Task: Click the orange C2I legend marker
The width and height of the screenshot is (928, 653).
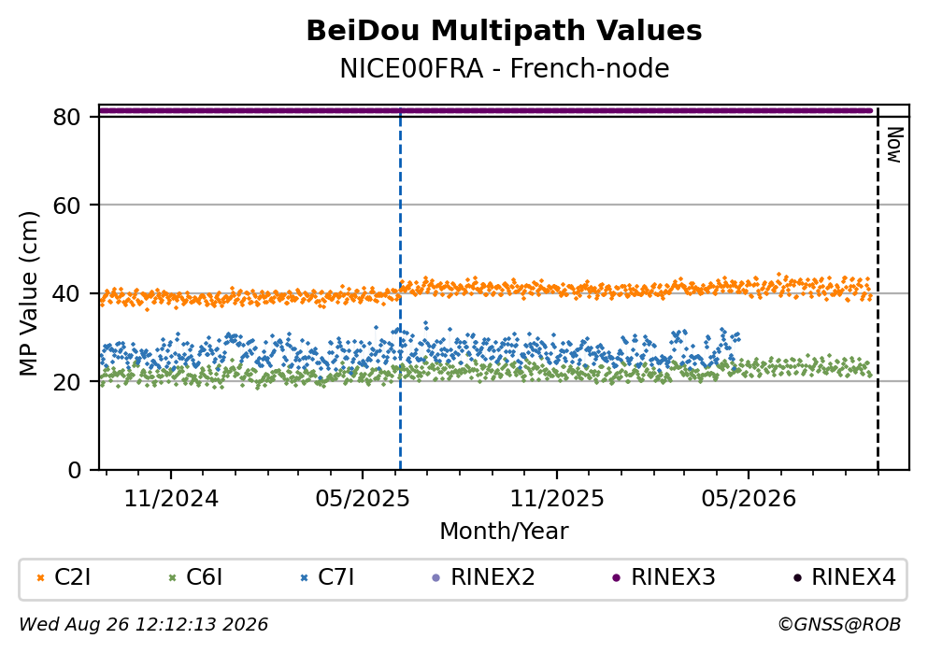Action: click(x=41, y=578)
